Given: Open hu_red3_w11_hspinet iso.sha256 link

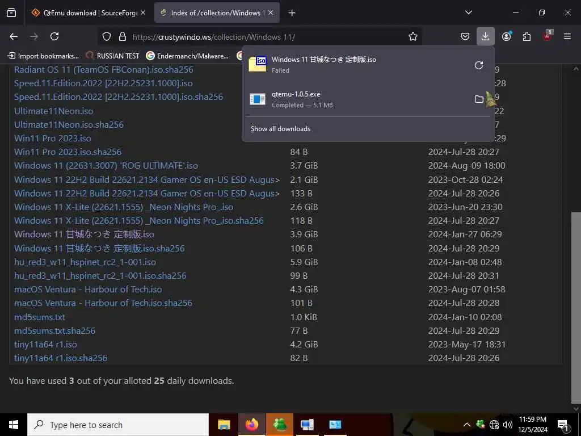Looking at the screenshot, I should point(100,276).
